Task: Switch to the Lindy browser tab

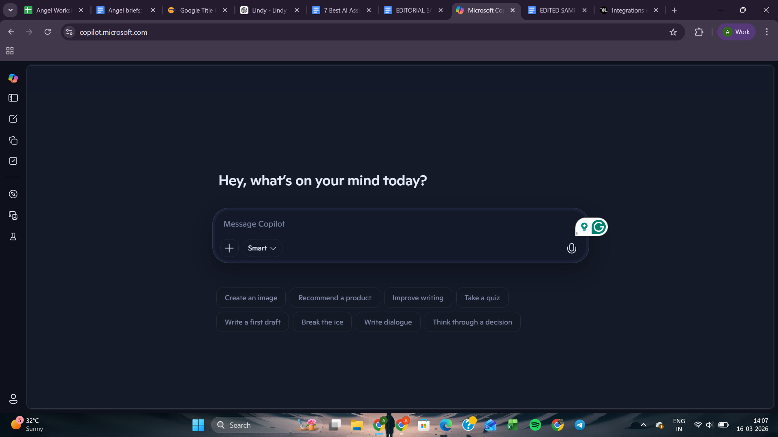Action: (269, 10)
